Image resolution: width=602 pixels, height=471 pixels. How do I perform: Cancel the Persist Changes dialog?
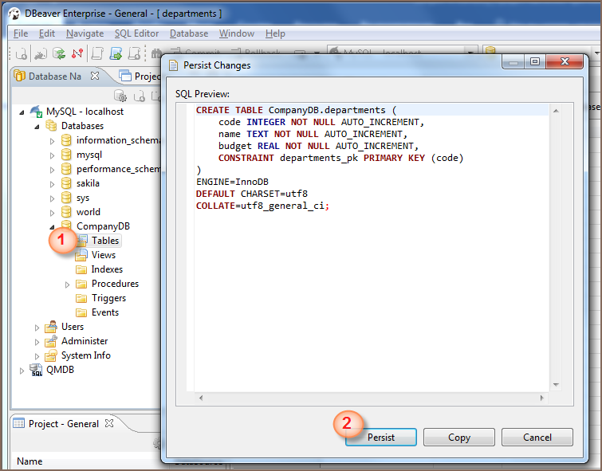click(537, 438)
